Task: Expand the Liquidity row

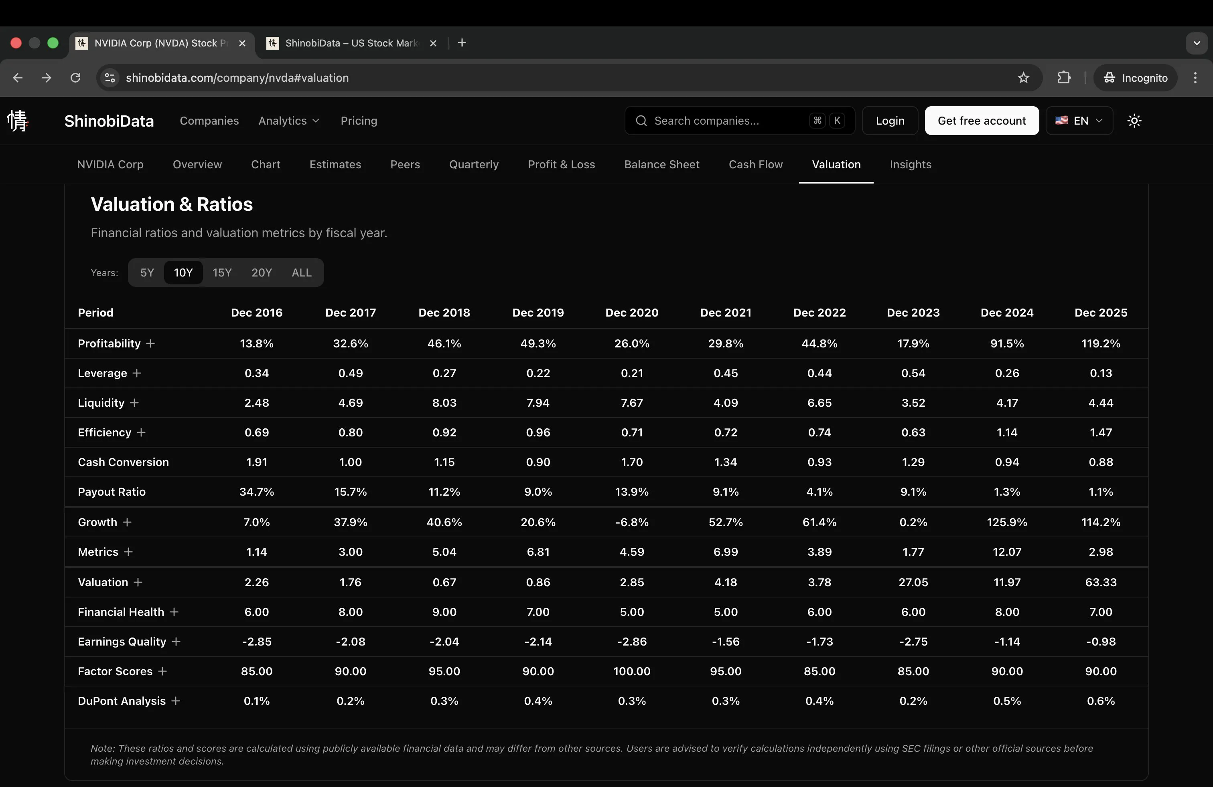Action: click(134, 403)
